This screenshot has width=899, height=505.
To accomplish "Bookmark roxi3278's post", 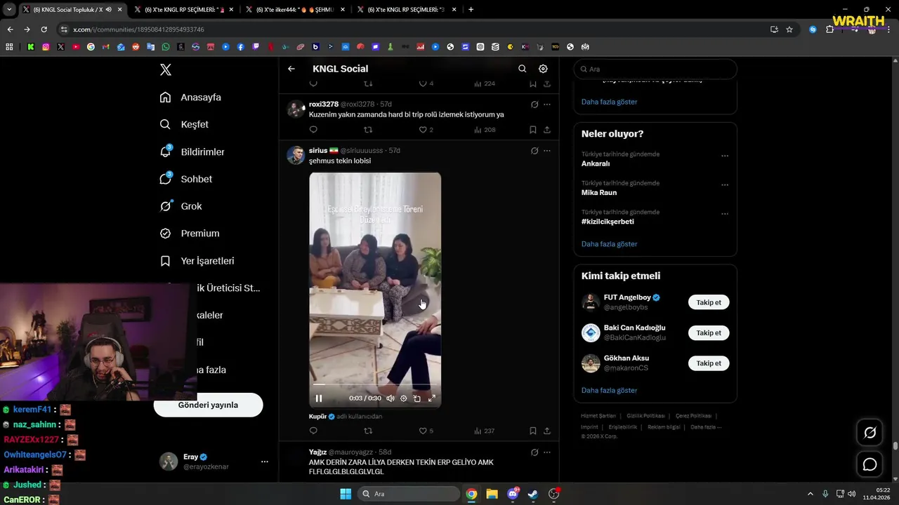I will 532,130.
